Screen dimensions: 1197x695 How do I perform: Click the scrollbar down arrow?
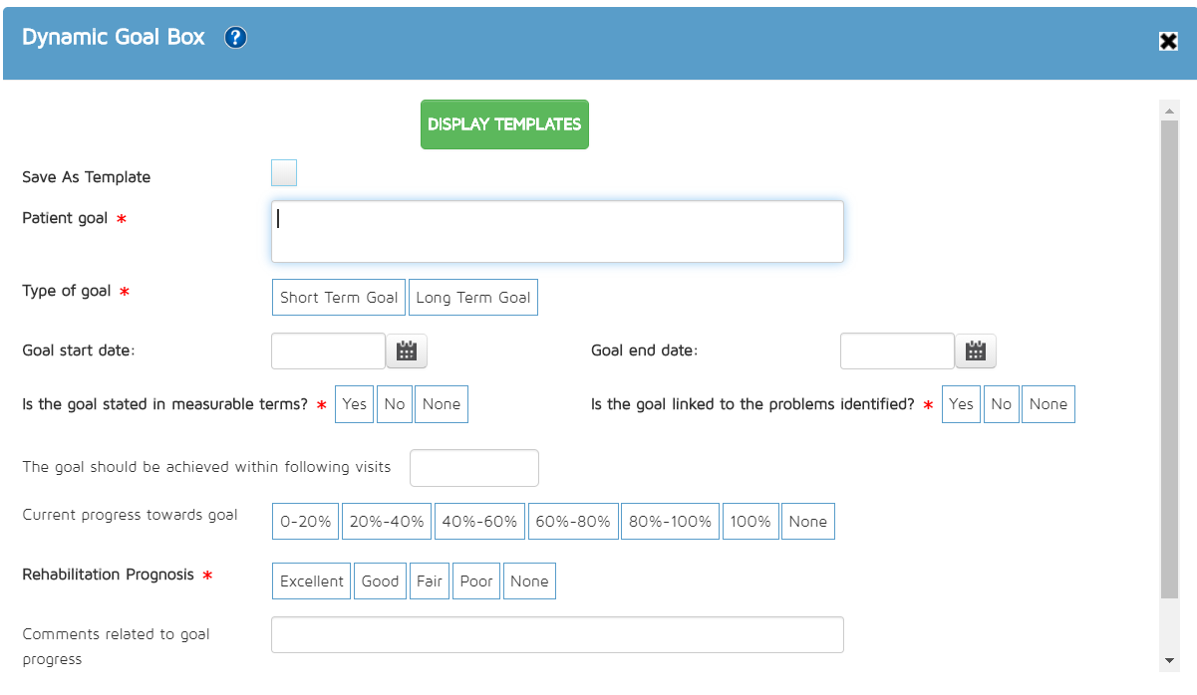tap(1168, 660)
